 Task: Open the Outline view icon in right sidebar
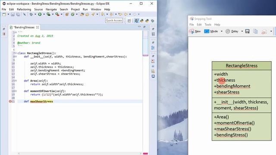pos(153,48)
